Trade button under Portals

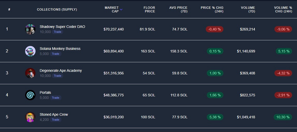point(55,98)
